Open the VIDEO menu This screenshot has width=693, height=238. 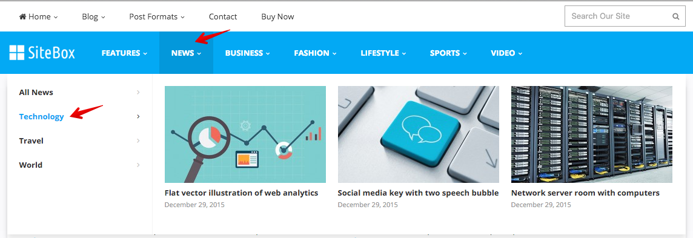[x=506, y=53]
